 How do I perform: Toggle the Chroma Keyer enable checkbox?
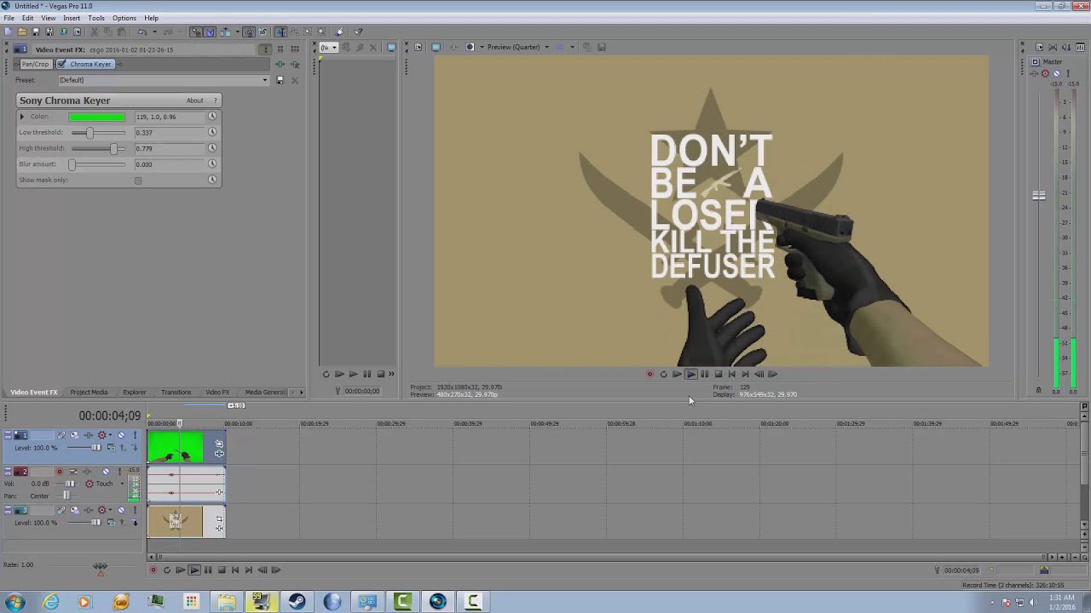(62, 64)
